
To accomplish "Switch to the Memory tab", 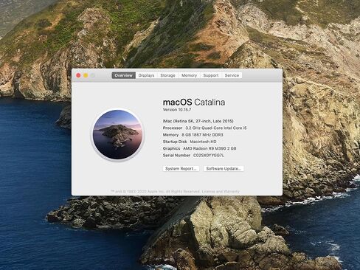I will click(189, 75).
